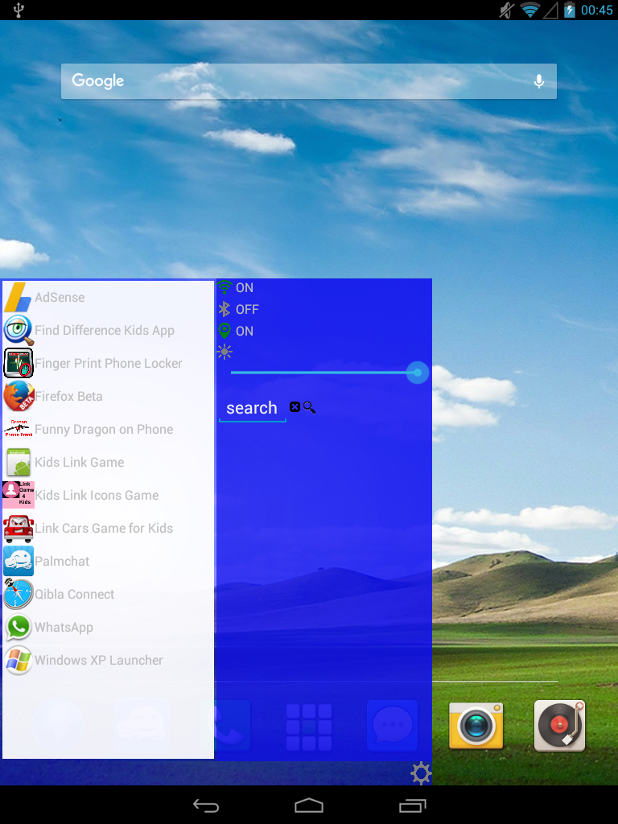This screenshot has height=824, width=618.
Task: Open Kids Link Icons Game icon
Action: click(x=19, y=495)
